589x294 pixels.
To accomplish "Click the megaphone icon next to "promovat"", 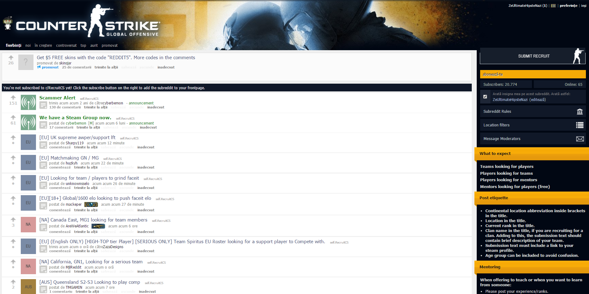I will (x=39, y=67).
